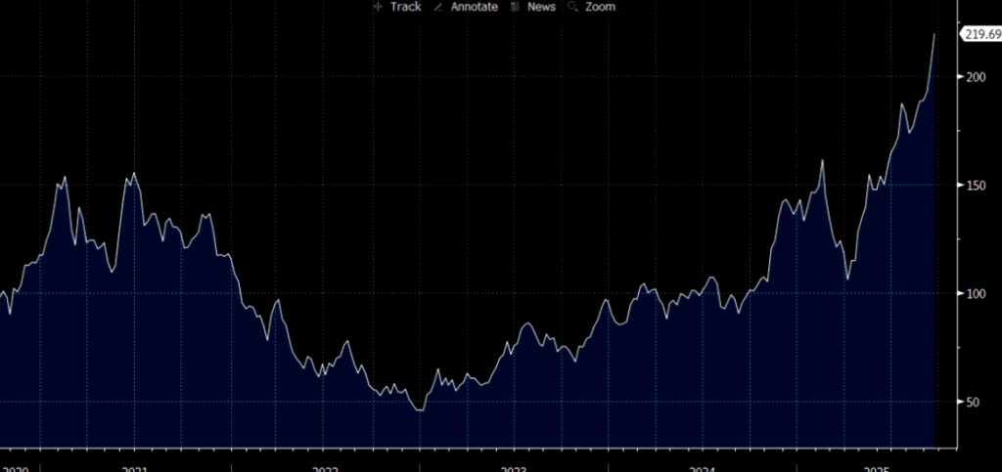The height and width of the screenshot is (472, 1002).
Task: Enable the Track text button
Action: [x=405, y=7]
